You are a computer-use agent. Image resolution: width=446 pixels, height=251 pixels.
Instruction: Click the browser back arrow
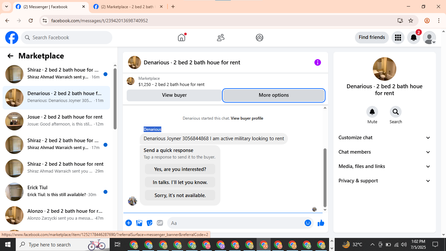pos(7,21)
